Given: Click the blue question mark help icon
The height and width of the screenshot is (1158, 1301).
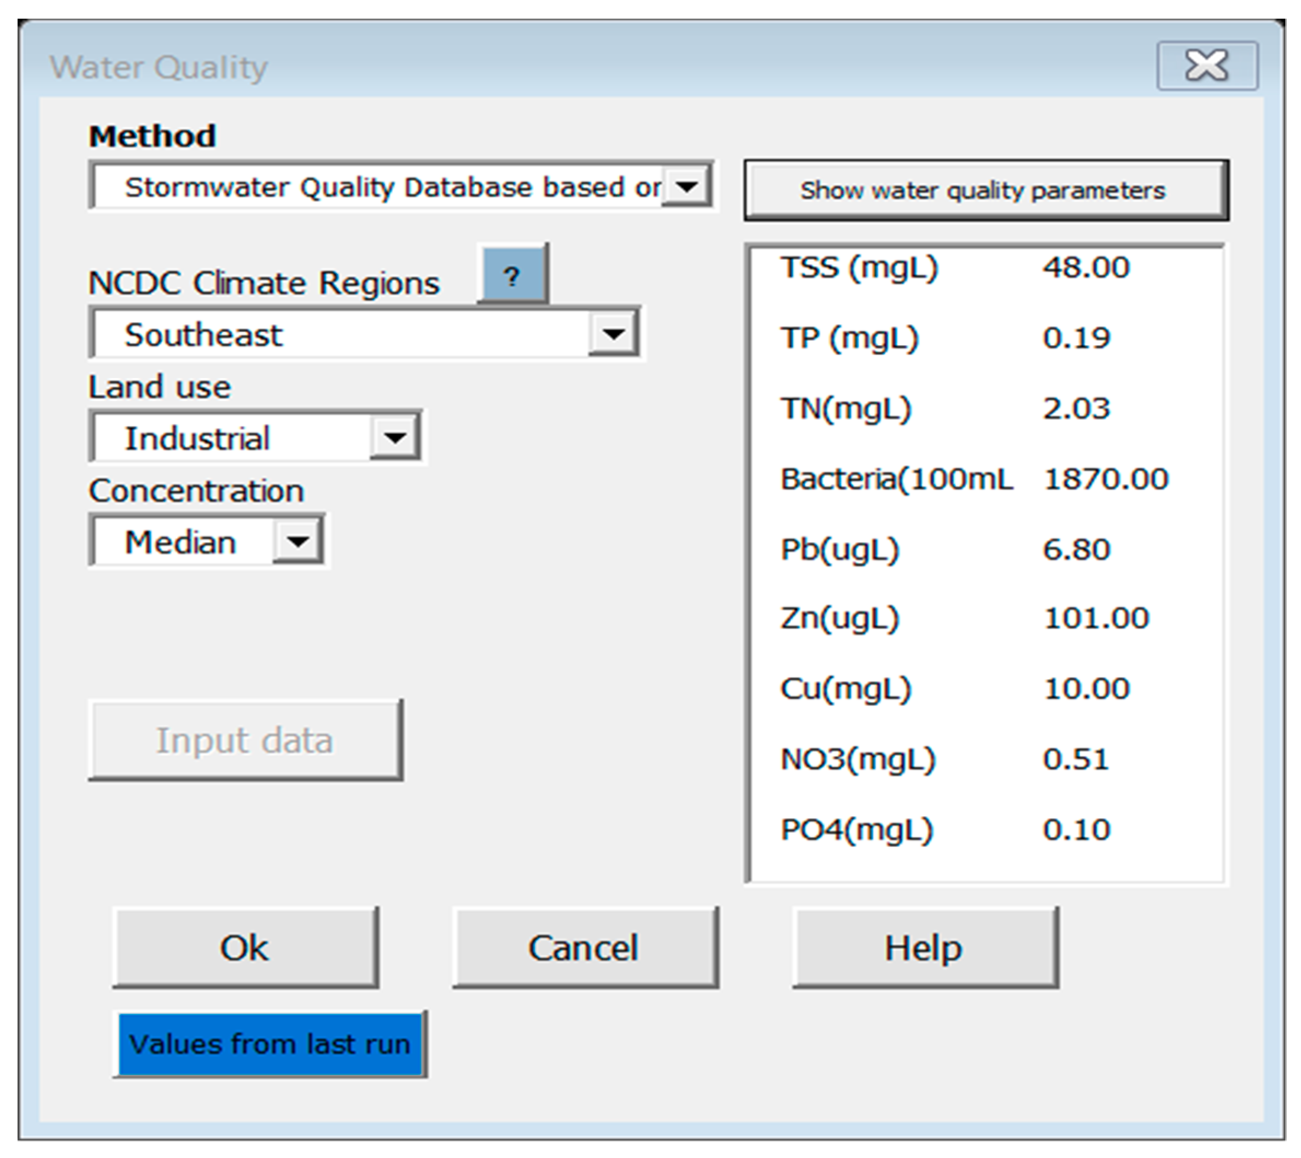Looking at the screenshot, I should coord(512,276).
